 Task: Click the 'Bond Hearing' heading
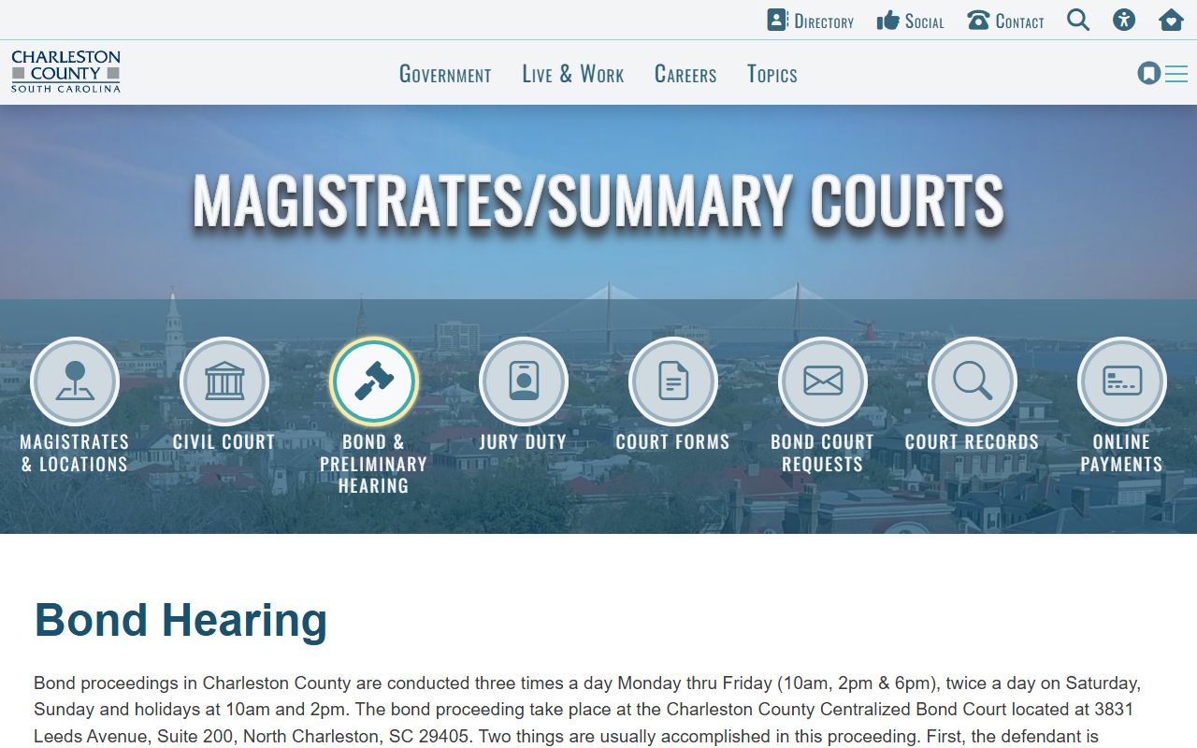[180, 621]
